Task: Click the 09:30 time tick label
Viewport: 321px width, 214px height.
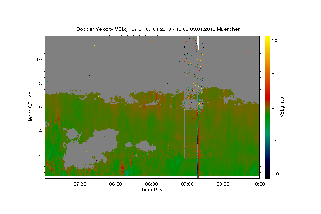Action: pyautogui.click(x=223, y=184)
